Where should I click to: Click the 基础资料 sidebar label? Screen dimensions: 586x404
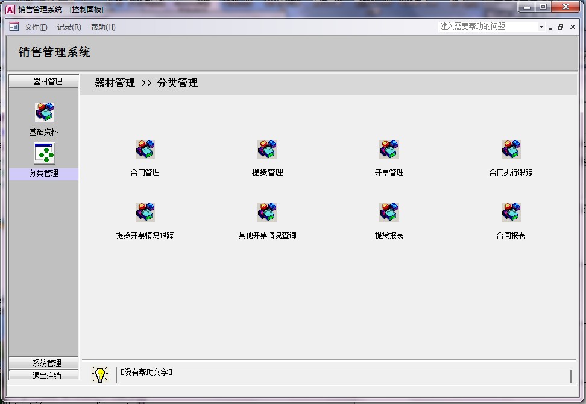click(x=44, y=132)
